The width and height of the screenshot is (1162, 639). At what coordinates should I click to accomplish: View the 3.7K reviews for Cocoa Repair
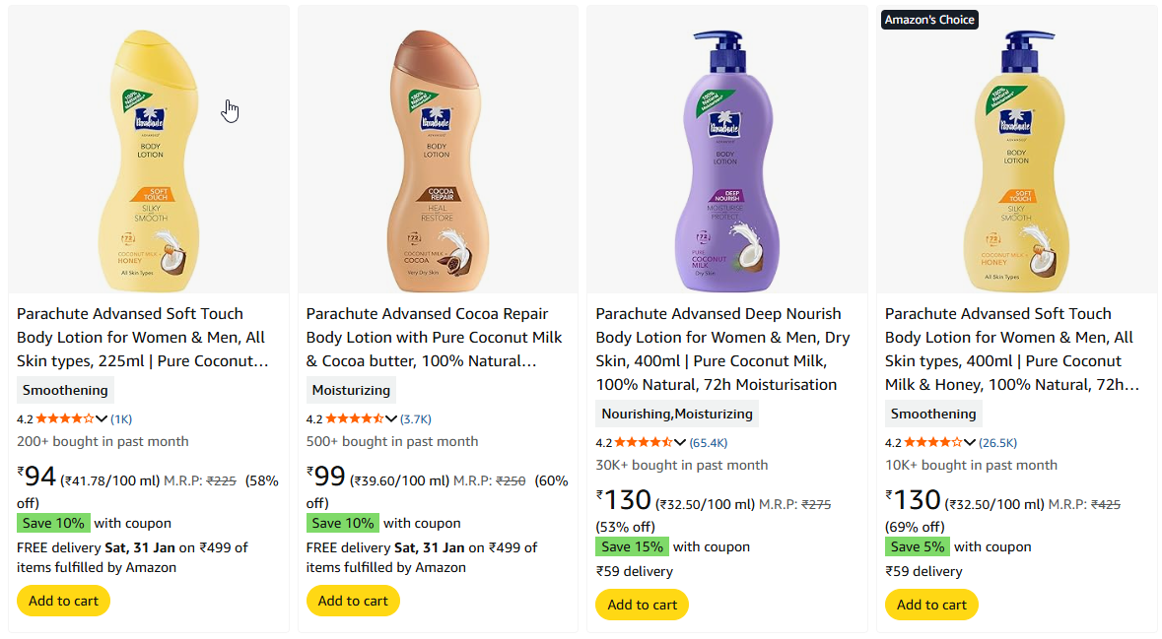(416, 418)
